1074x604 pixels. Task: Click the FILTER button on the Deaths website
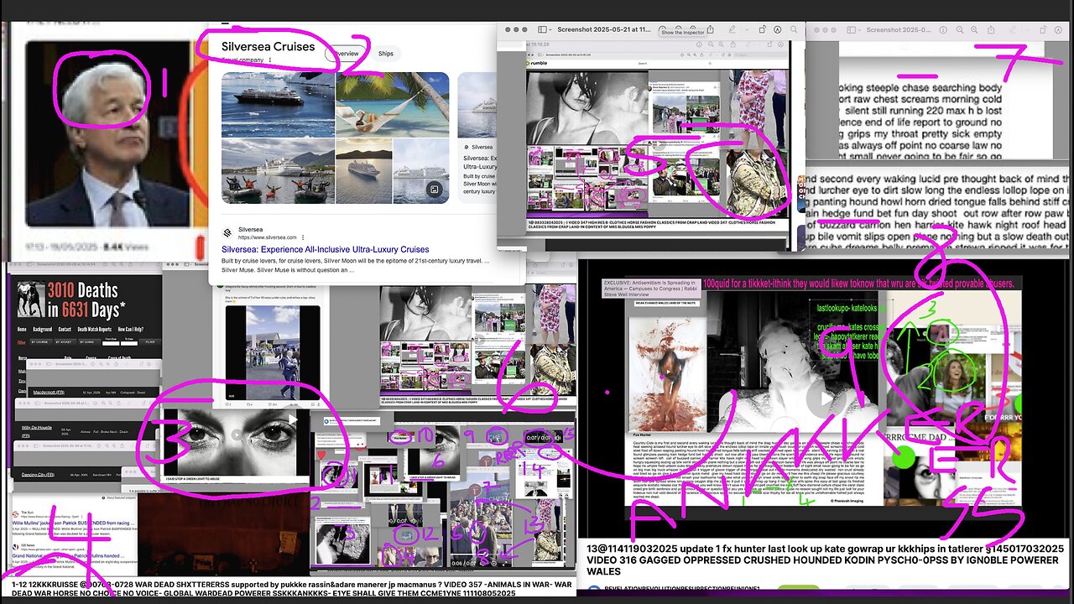tap(150, 342)
